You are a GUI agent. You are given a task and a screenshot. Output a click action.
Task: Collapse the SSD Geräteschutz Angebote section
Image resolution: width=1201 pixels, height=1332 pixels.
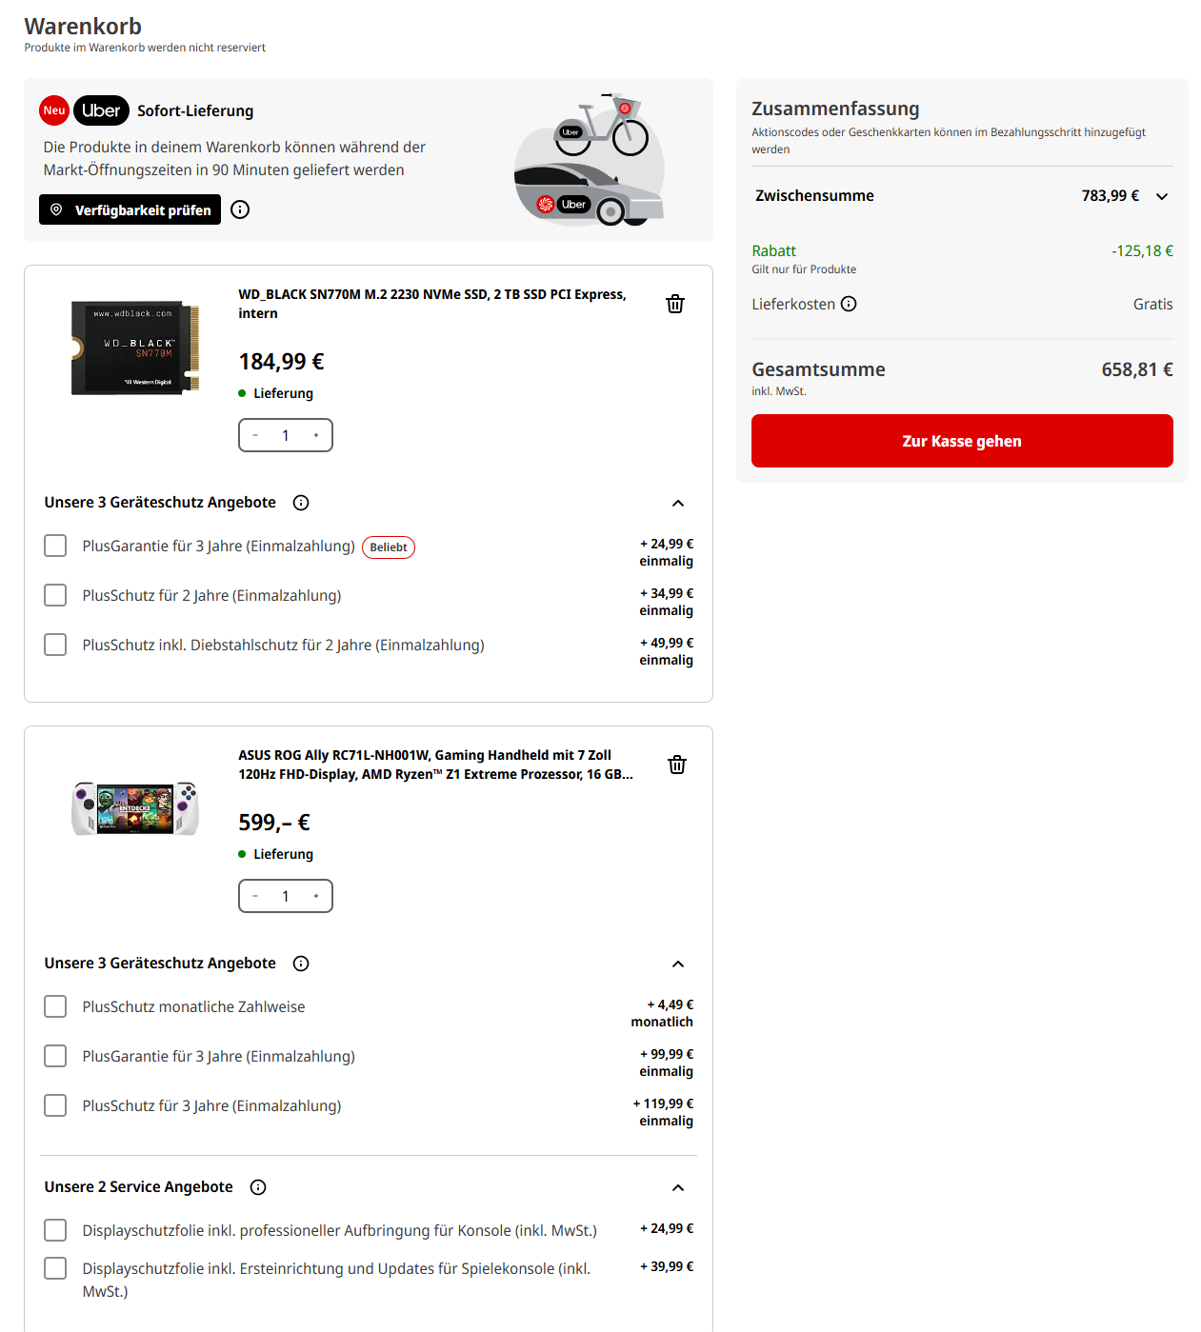(x=678, y=503)
